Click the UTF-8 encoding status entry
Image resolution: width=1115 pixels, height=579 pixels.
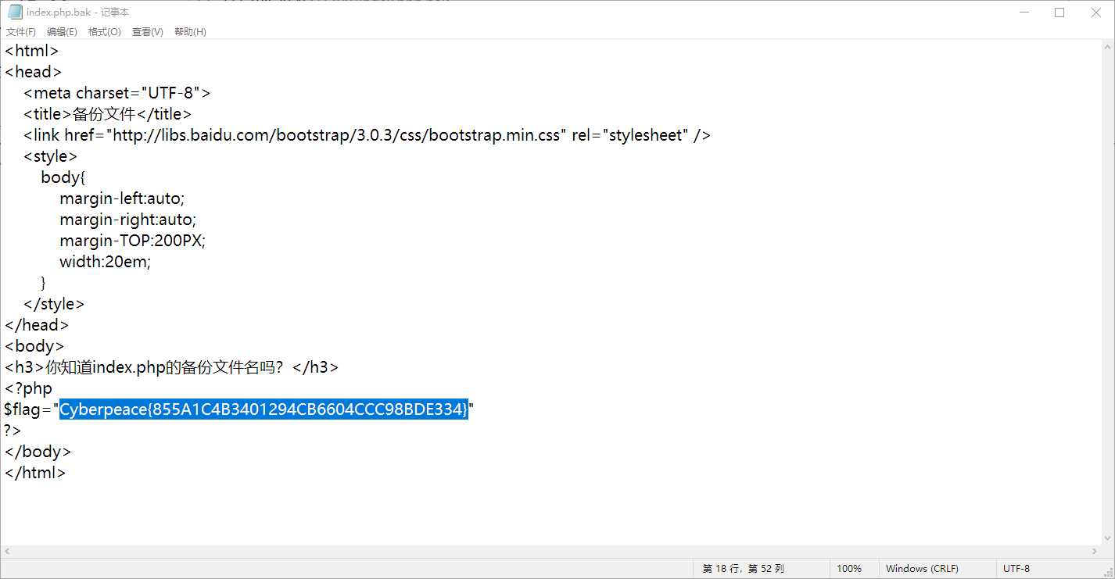tap(1016, 569)
